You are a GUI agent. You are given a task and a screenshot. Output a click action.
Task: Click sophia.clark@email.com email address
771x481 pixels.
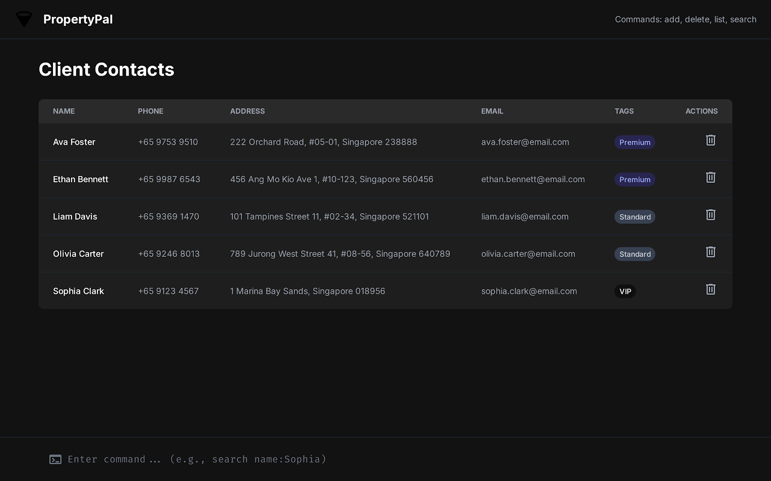click(x=529, y=291)
